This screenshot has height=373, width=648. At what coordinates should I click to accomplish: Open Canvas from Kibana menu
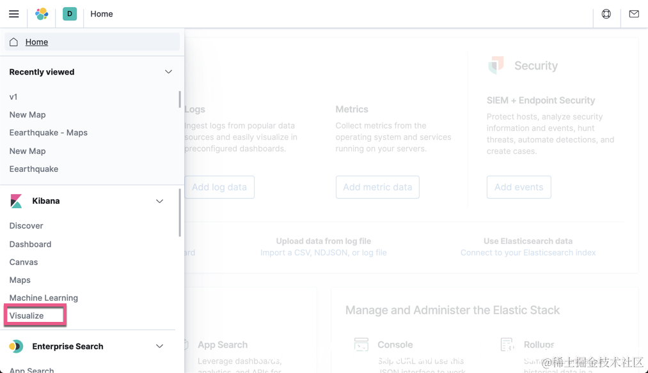pyautogui.click(x=24, y=262)
